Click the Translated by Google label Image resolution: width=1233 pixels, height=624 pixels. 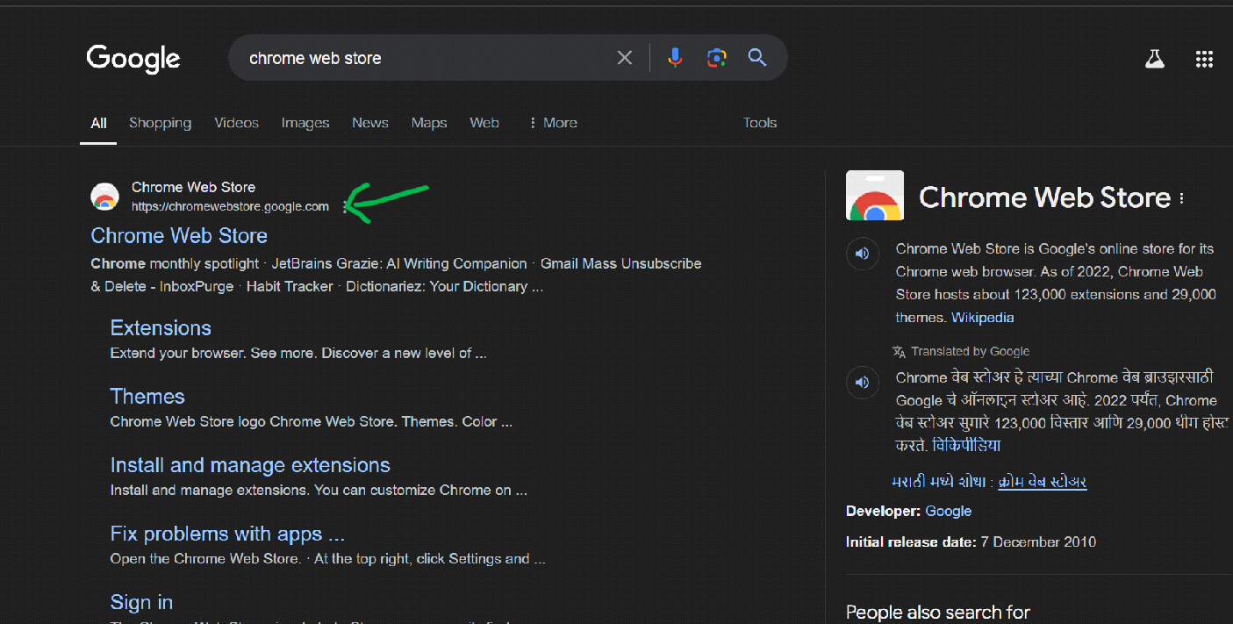970,352
